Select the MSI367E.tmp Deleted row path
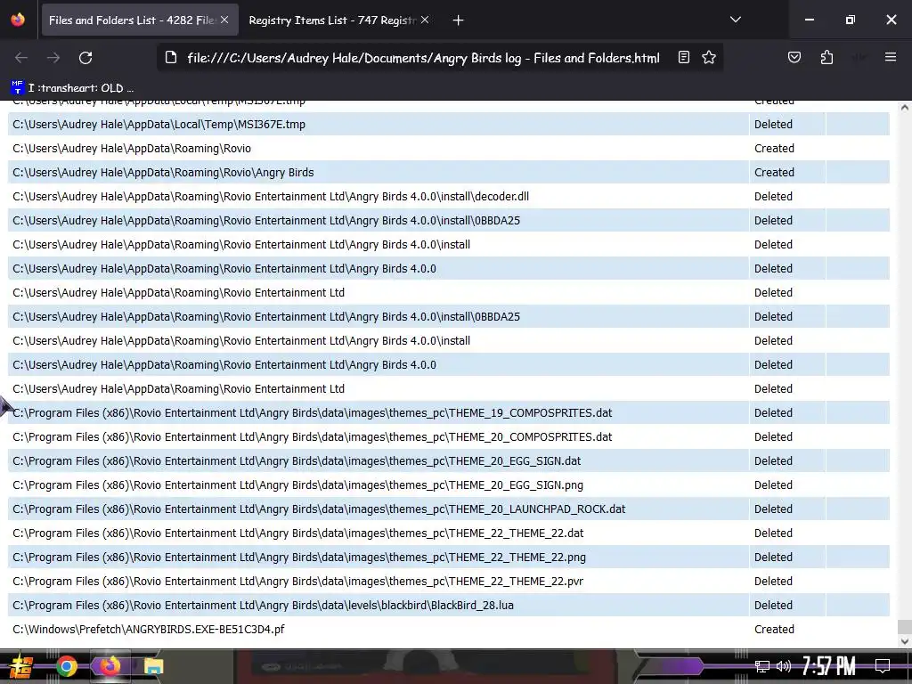This screenshot has height=684, width=912. 159,125
